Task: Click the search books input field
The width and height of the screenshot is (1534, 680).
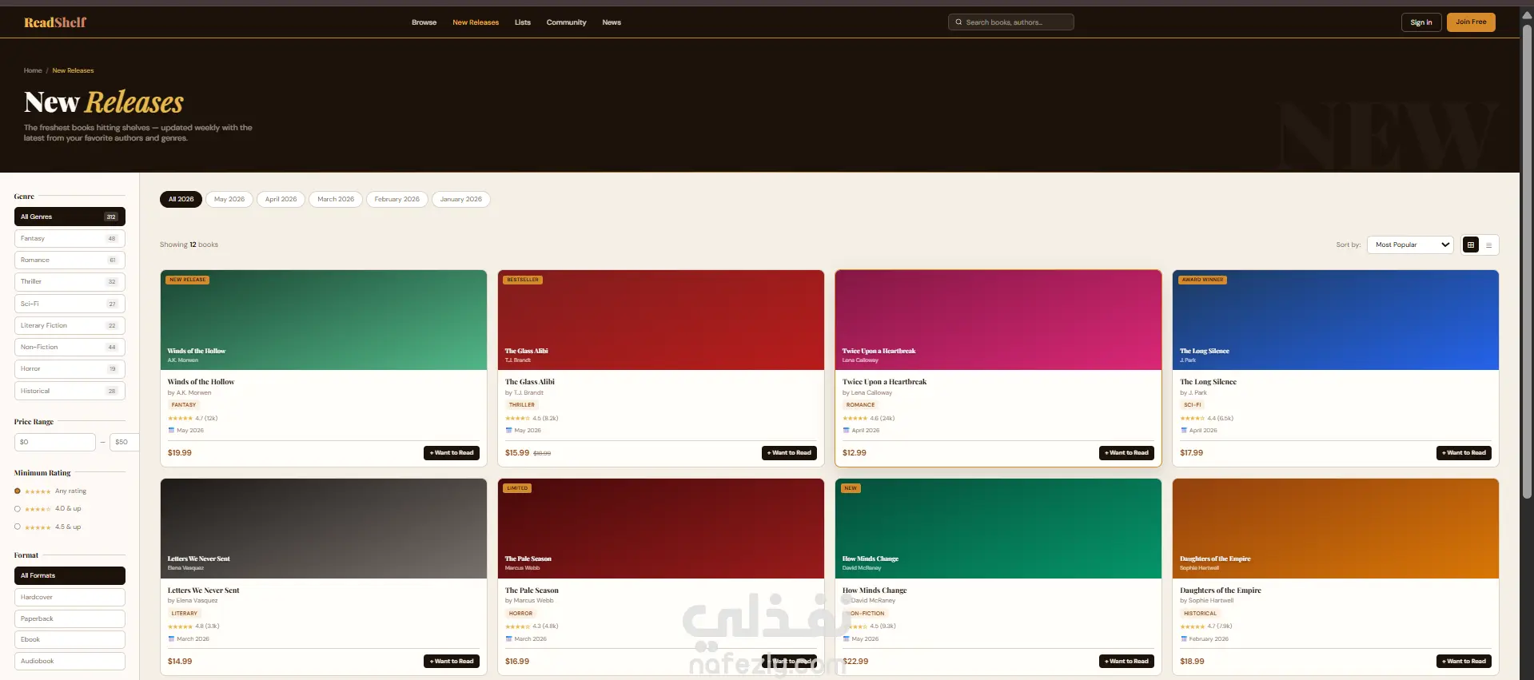Action: (x=1011, y=22)
